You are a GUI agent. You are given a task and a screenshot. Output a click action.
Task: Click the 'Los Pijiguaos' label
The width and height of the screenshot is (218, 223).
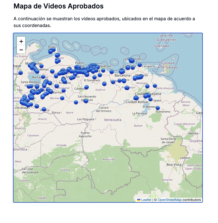[x=86, y=119]
